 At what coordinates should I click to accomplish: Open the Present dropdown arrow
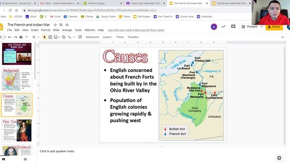coord(262,27)
